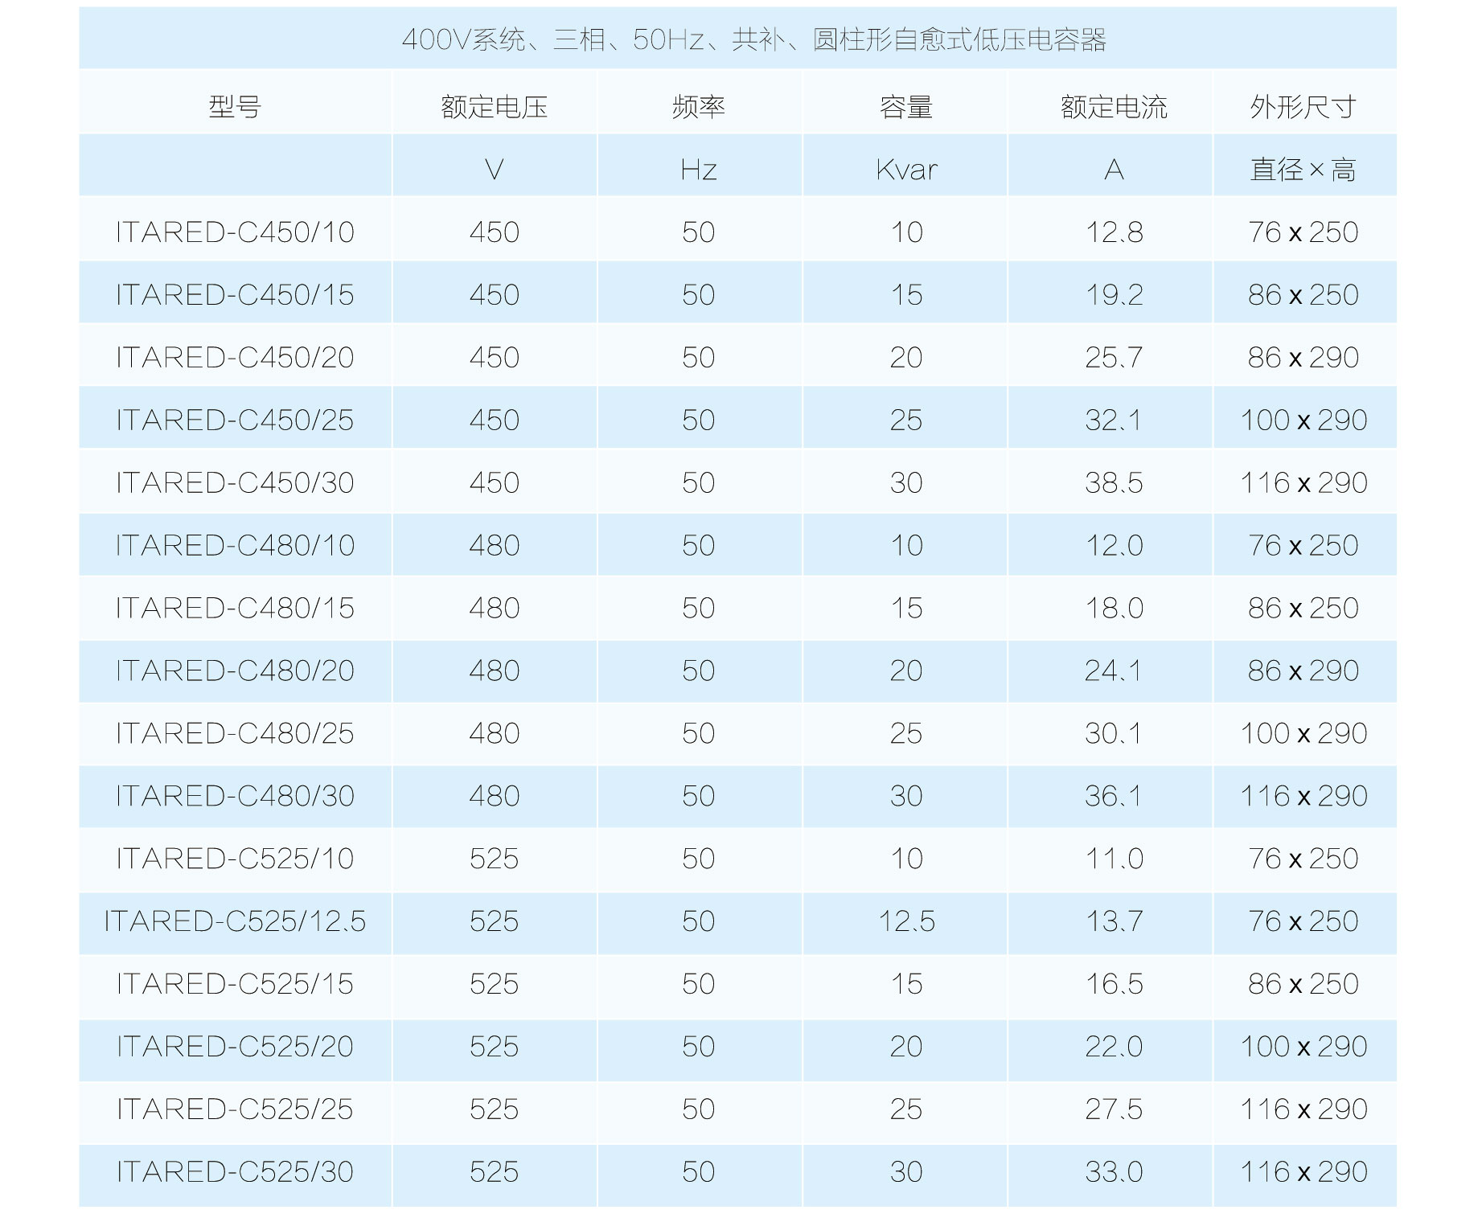Click the rated current value 33.0
This screenshot has width=1482, height=1226.
[x=1114, y=1173]
